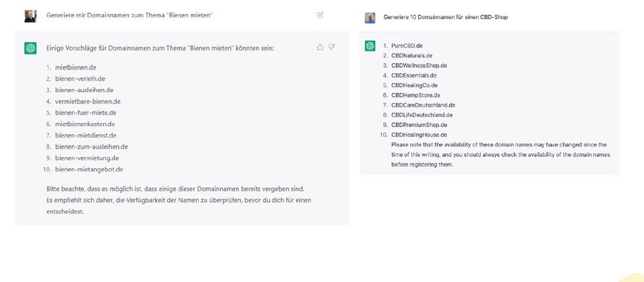The height and width of the screenshot is (282, 644).
Task: Click the ChatGPT logo in left conversation
Action: pos(31,48)
